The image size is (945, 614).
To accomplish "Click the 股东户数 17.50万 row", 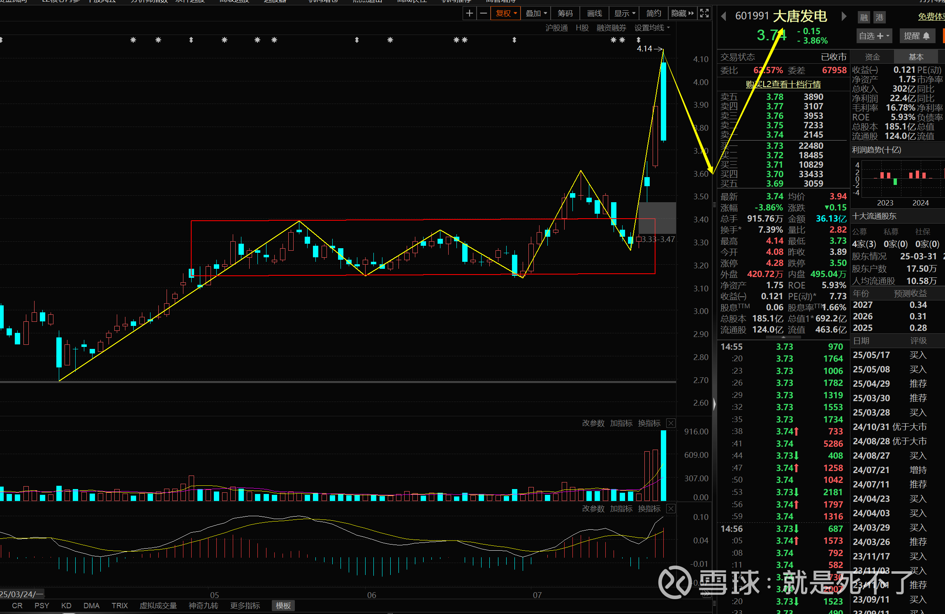I will click(898, 269).
